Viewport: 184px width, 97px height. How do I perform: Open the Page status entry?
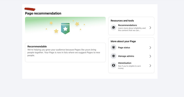131,47
